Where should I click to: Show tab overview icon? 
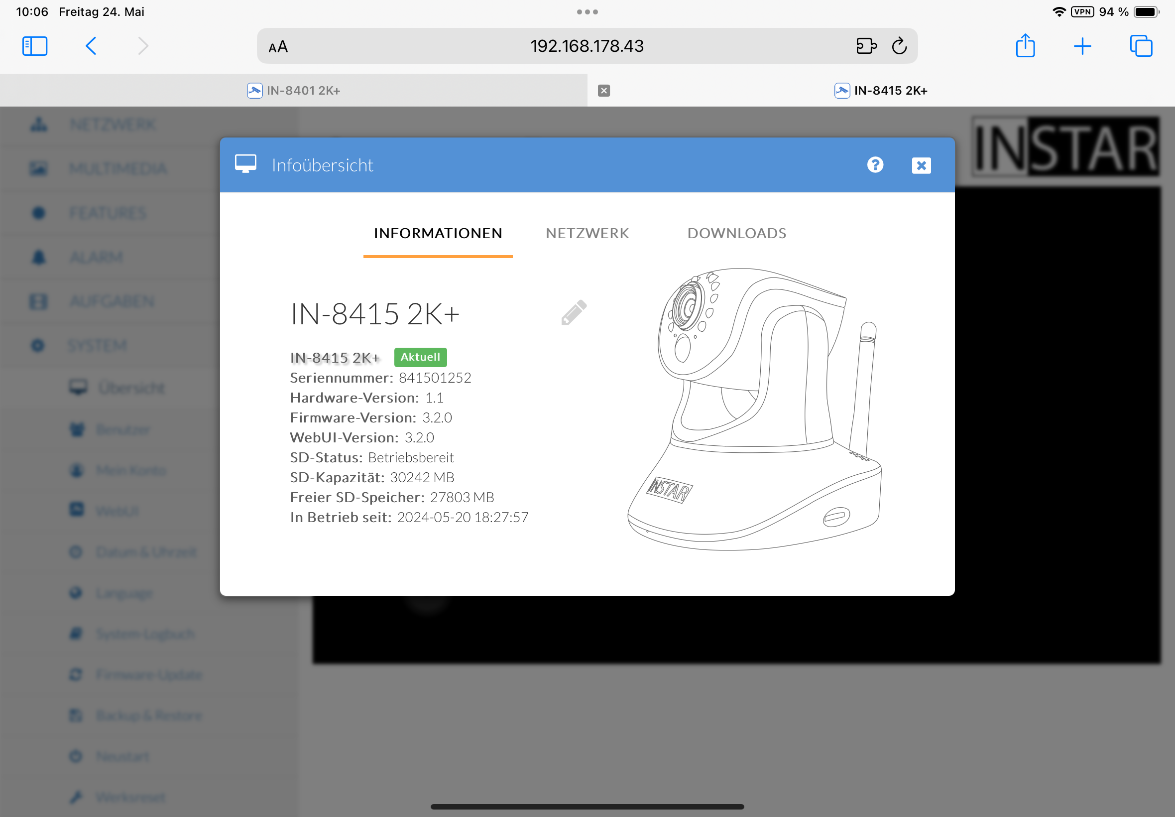[x=1140, y=46]
